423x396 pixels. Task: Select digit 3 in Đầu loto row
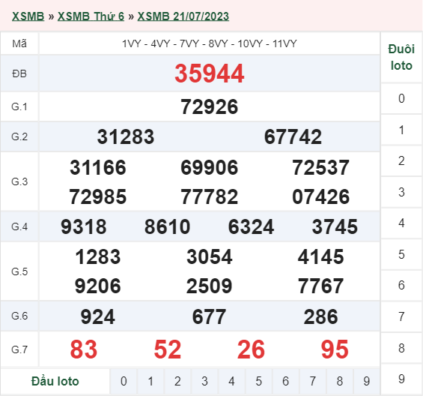point(204,381)
